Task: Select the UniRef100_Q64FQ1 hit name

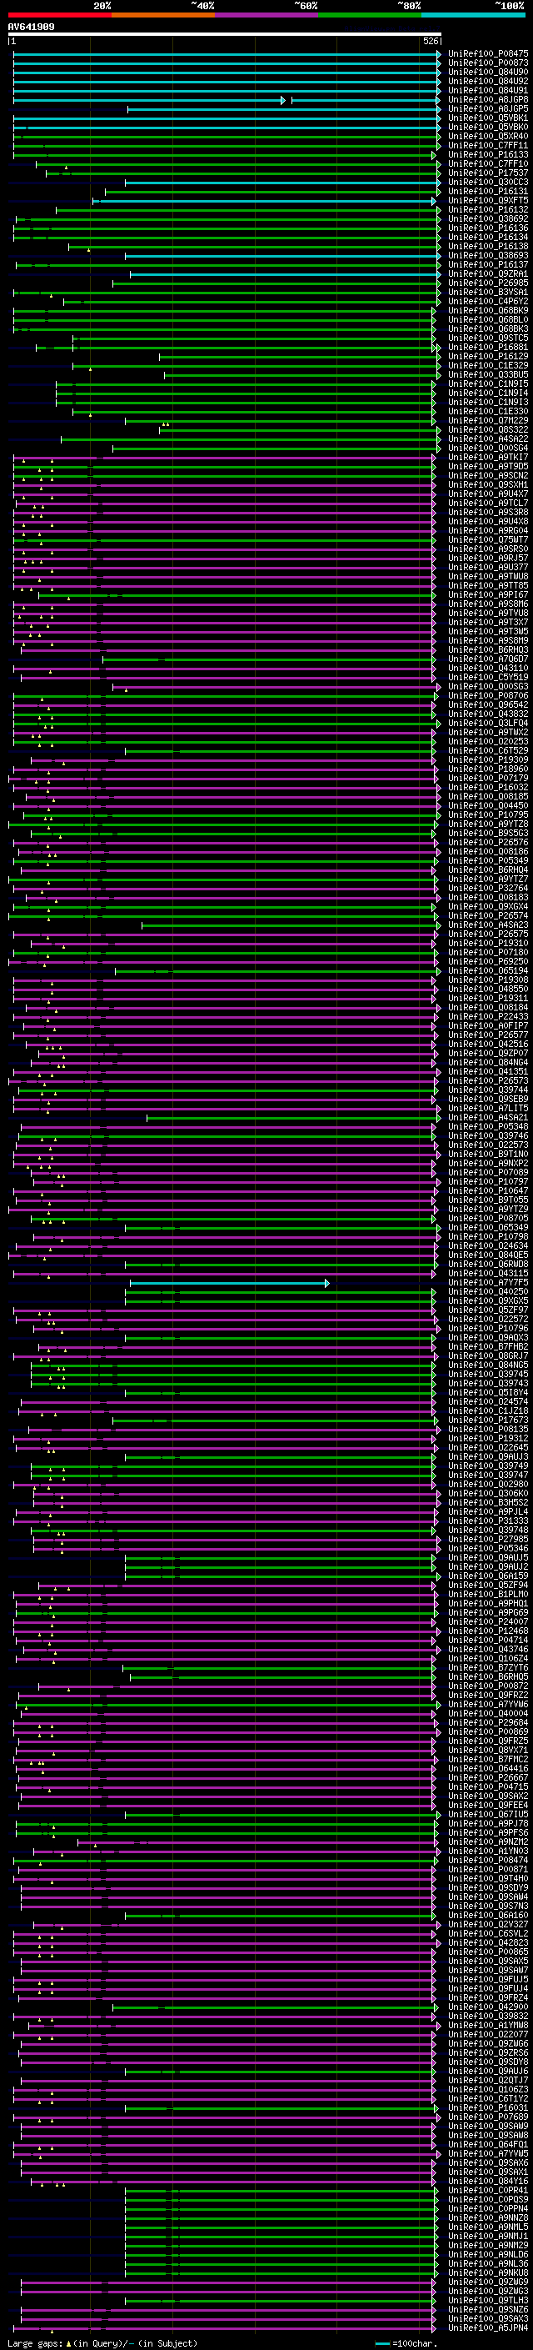Action: 488,2144
